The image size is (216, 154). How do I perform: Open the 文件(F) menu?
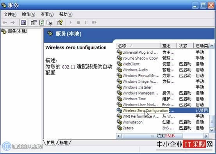[10, 14]
